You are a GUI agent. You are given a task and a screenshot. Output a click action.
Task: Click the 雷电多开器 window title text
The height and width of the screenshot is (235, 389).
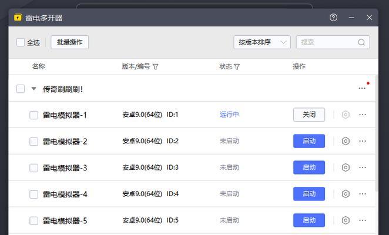pyautogui.click(x=43, y=18)
